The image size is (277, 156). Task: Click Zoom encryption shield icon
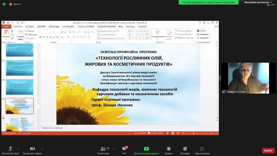point(4,4)
